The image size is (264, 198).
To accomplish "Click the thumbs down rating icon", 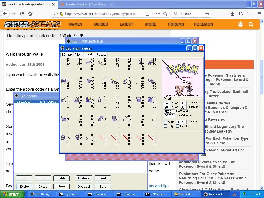I will 81,35.
